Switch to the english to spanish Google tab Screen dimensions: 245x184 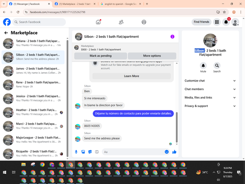pos(121,4)
